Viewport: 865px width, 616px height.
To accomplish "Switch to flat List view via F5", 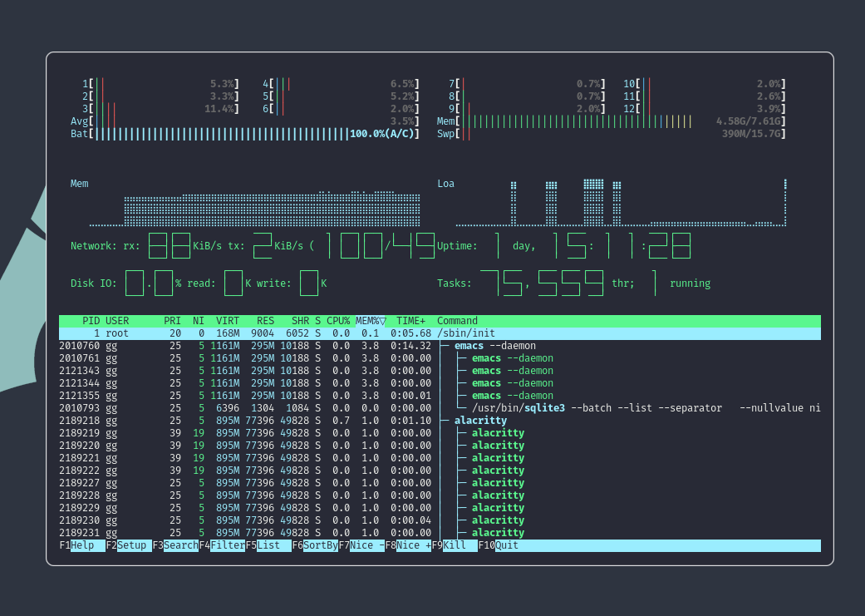I will tap(269, 545).
